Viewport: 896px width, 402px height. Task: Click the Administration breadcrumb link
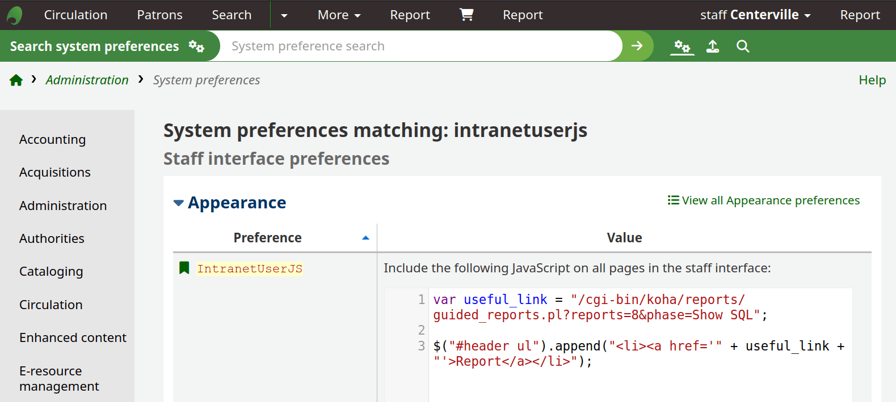point(87,80)
